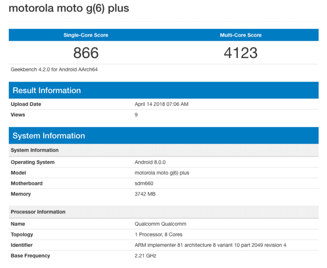Select the Operating System row label
The height and width of the screenshot is (268, 327).
click(33, 162)
